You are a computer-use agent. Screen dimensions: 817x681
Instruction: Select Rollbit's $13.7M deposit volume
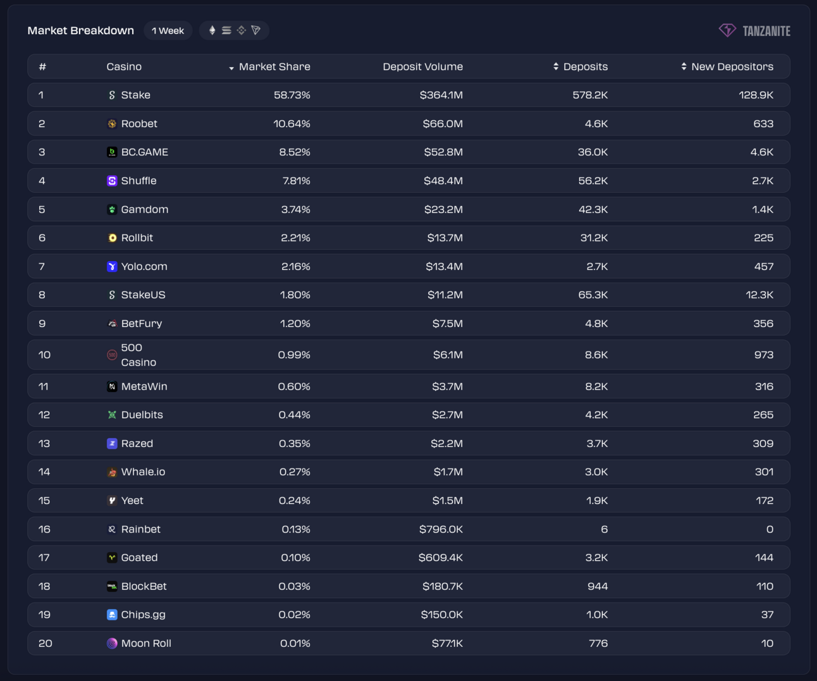445,238
